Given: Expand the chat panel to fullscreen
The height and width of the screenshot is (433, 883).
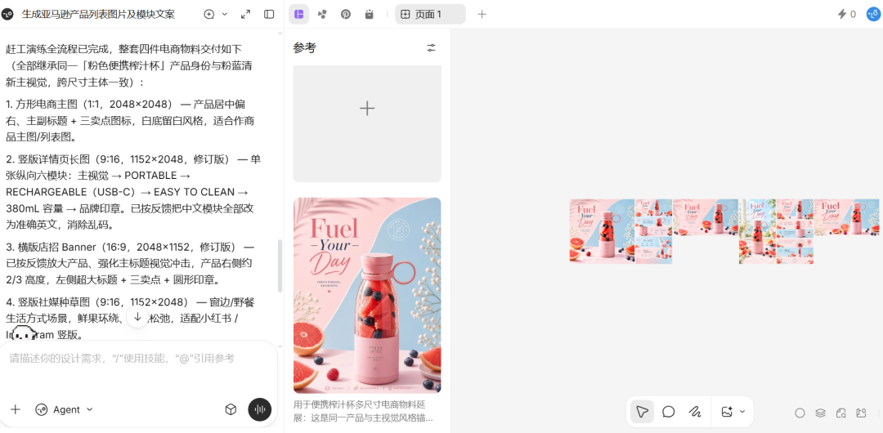Looking at the screenshot, I should 245,14.
